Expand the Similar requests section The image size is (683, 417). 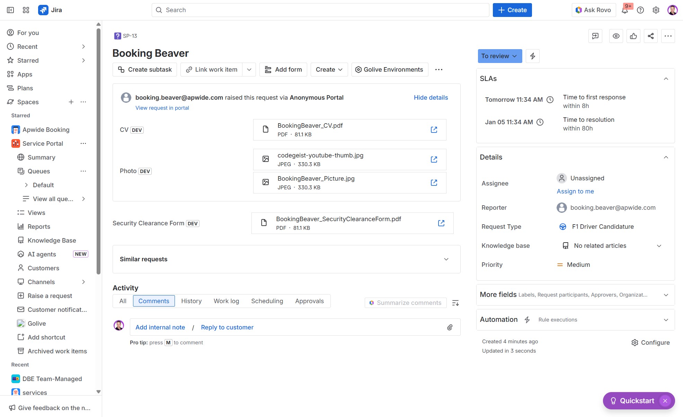[x=446, y=259]
